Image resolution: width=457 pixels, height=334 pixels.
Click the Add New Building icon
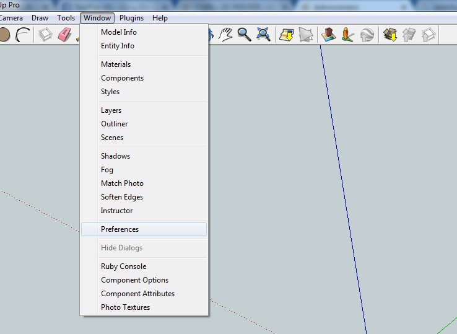(328, 35)
